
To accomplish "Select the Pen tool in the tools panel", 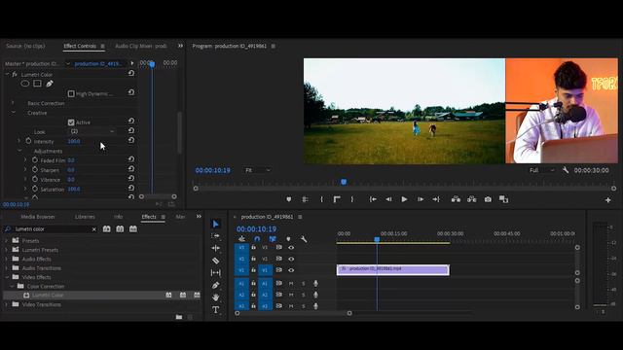I will [216, 285].
